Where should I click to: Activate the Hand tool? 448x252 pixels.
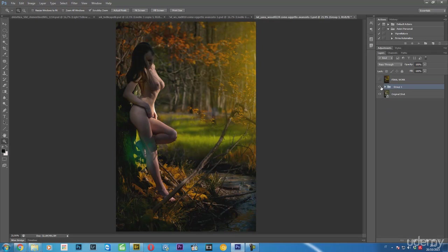5,135
